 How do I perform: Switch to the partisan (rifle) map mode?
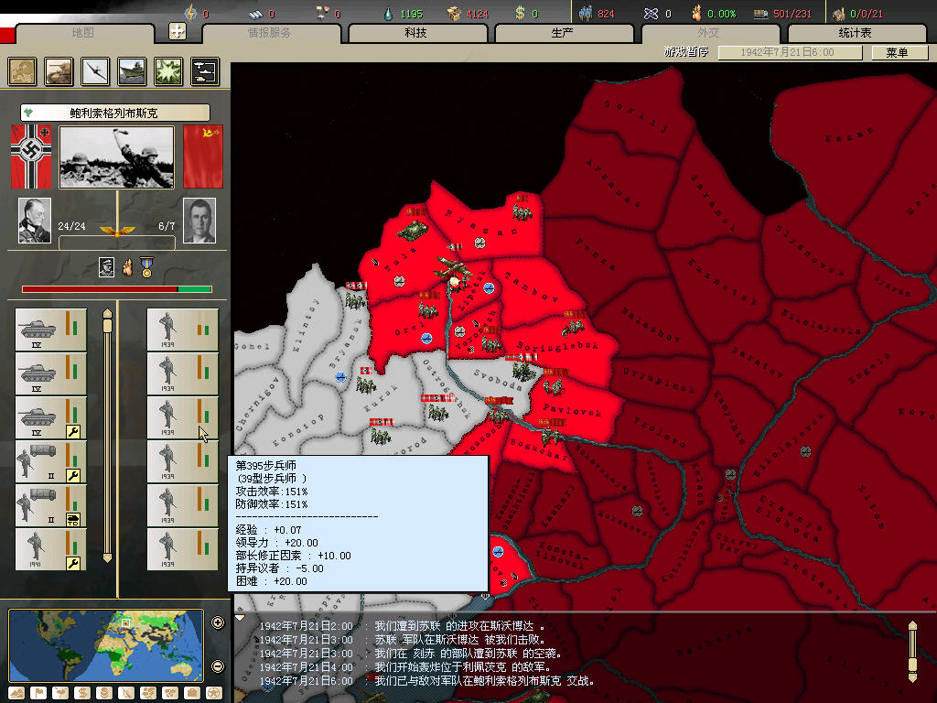(126, 693)
